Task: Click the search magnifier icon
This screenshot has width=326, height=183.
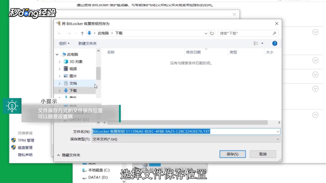Action: [x=274, y=33]
